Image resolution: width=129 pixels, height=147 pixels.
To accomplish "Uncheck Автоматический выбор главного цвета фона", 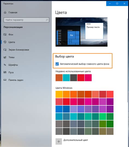I will click(x=57, y=64).
